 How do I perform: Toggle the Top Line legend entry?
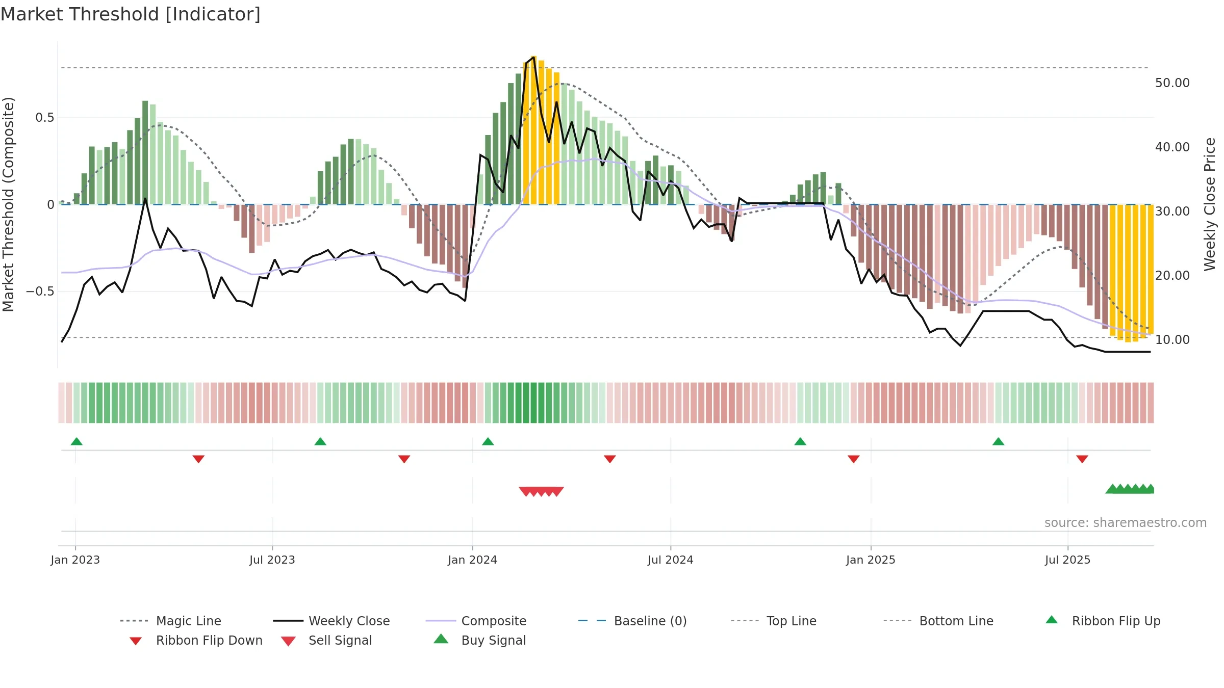[x=773, y=621]
